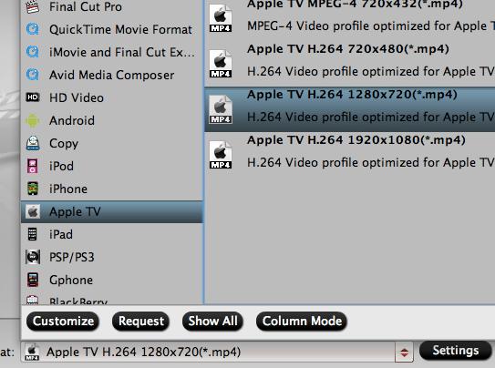Select the iPad category label

coord(61,234)
